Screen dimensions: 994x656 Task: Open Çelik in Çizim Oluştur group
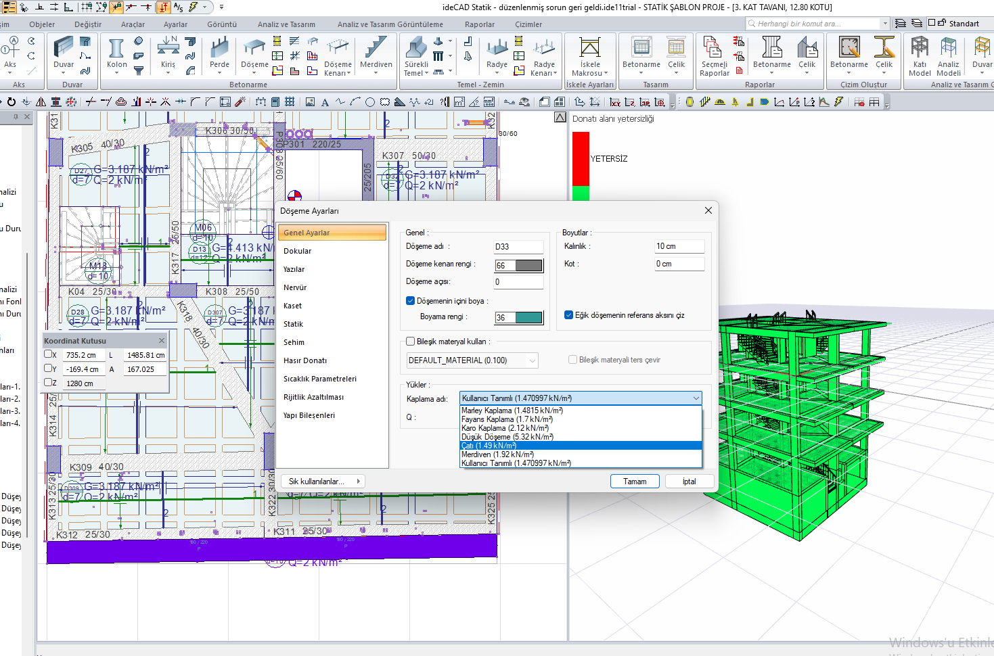click(x=884, y=54)
